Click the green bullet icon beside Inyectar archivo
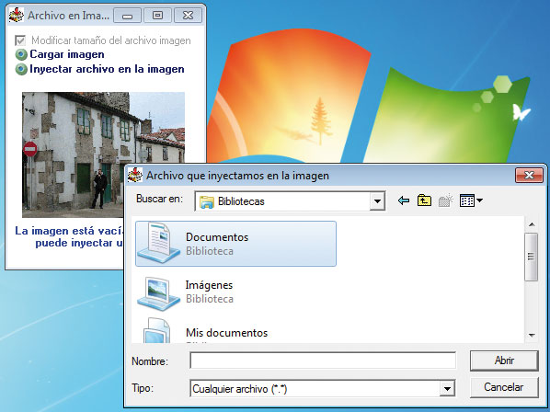 pyautogui.click(x=21, y=69)
